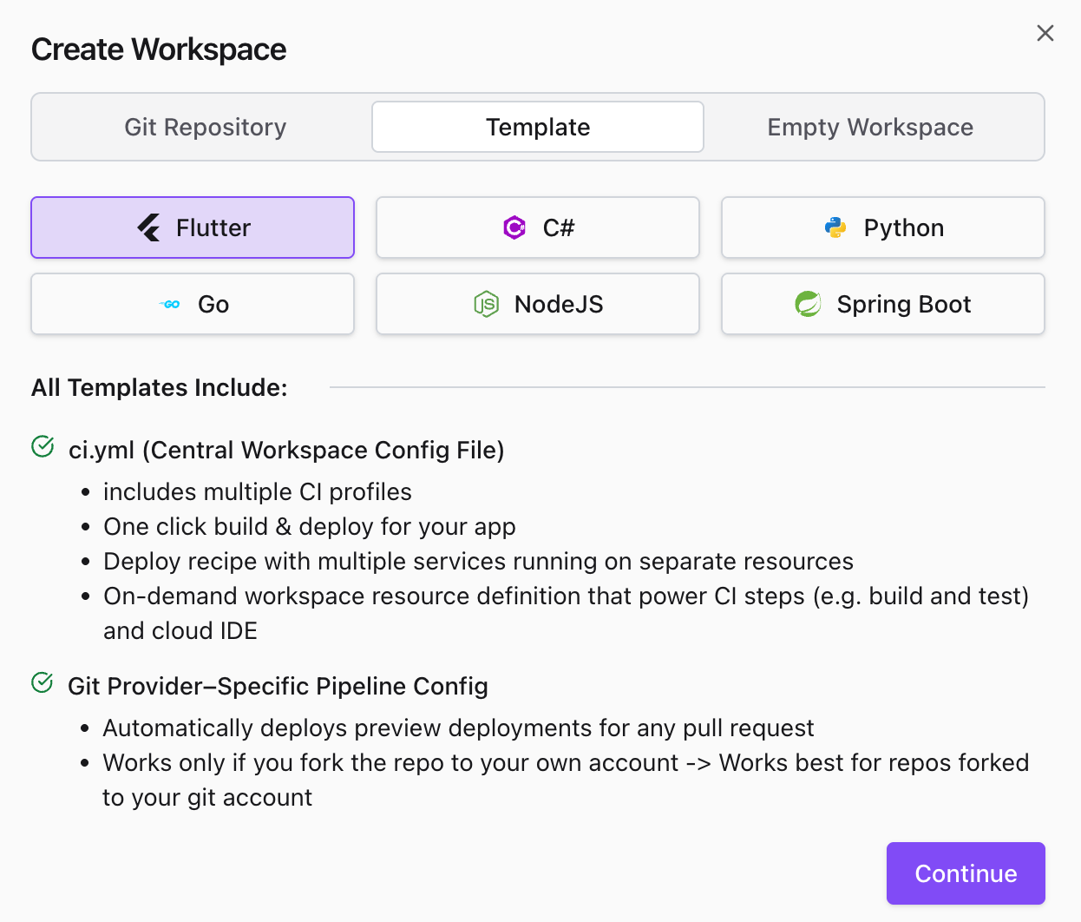Select the NodeJS template label
This screenshot has height=922, width=1081.
[x=559, y=304]
